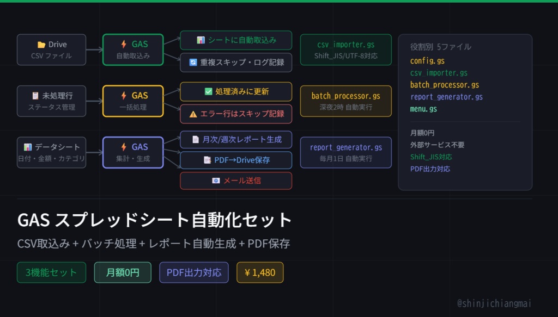Click the Drive folder icon

[x=41, y=45]
